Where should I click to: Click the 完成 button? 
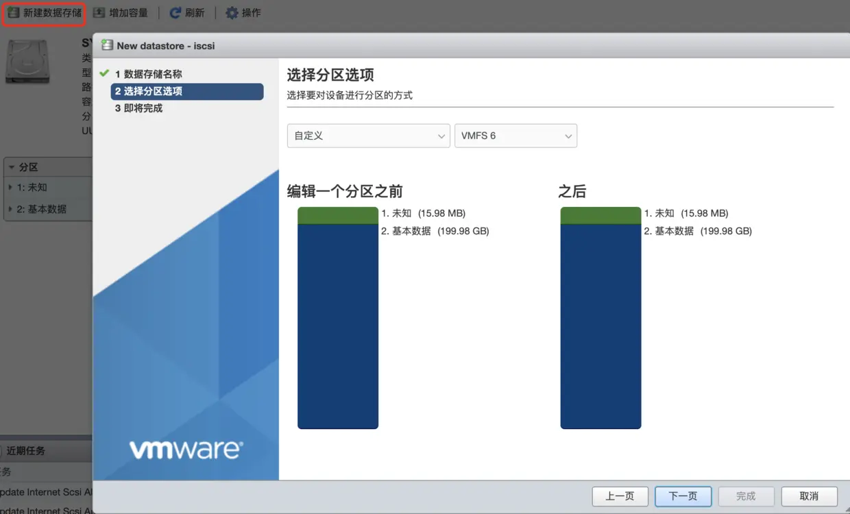[x=746, y=496]
